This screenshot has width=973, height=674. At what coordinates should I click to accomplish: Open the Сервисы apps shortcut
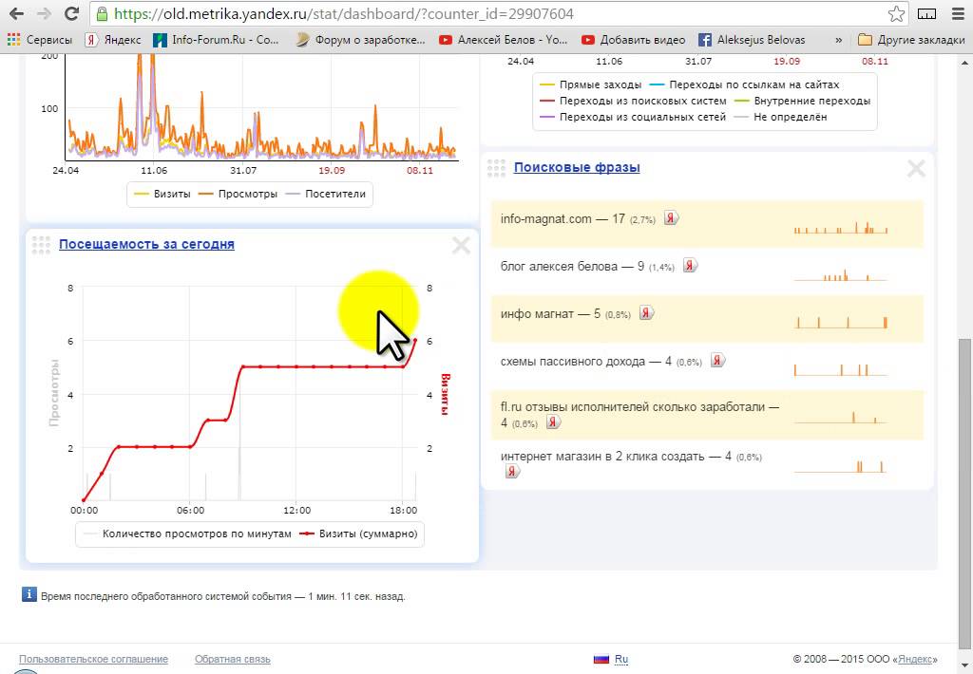click(x=40, y=40)
